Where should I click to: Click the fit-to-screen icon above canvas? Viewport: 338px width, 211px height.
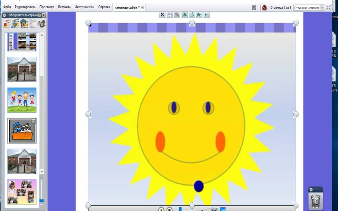pyautogui.click(x=163, y=15)
